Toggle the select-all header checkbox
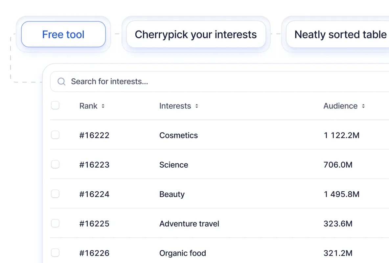The image size is (389, 263). 55,106
